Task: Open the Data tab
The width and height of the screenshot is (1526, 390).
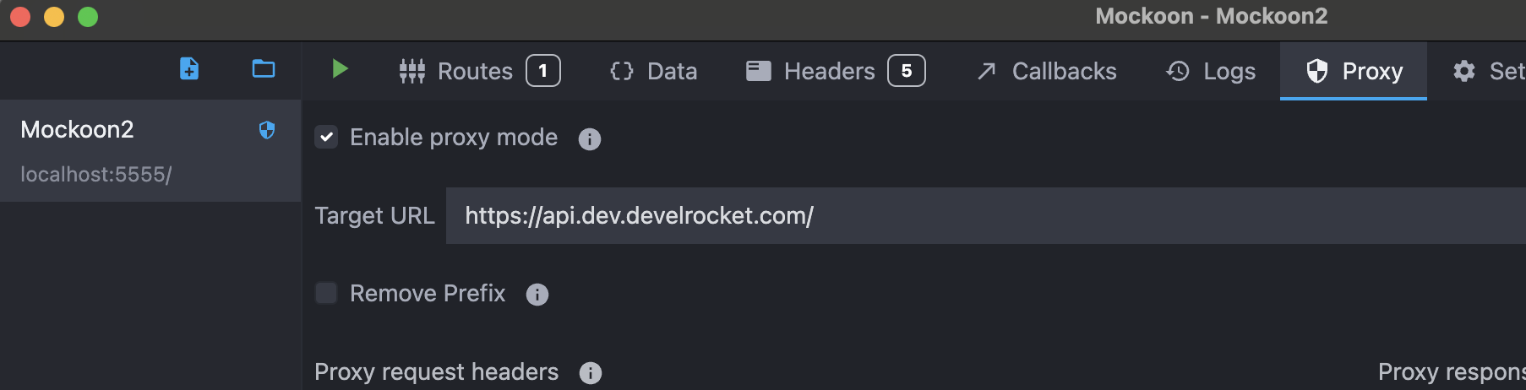Action: click(x=654, y=71)
